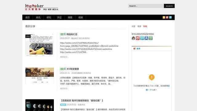This screenshot has height=111, width=197.
Task: Click the green Douban login icon
Action: point(151,38)
